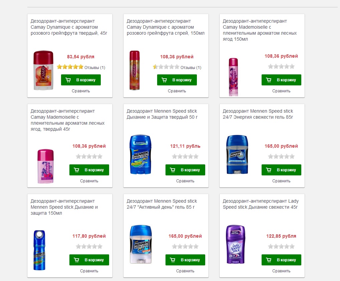
Task: Compare the Camay Dynamique твердый 45г product
Action: [81, 91]
